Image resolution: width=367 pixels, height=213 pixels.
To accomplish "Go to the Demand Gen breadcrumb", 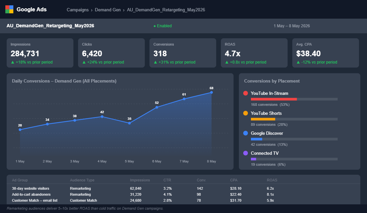I will pyautogui.click(x=108, y=10).
